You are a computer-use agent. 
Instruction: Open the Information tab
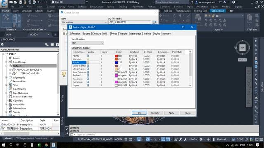[75, 34]
